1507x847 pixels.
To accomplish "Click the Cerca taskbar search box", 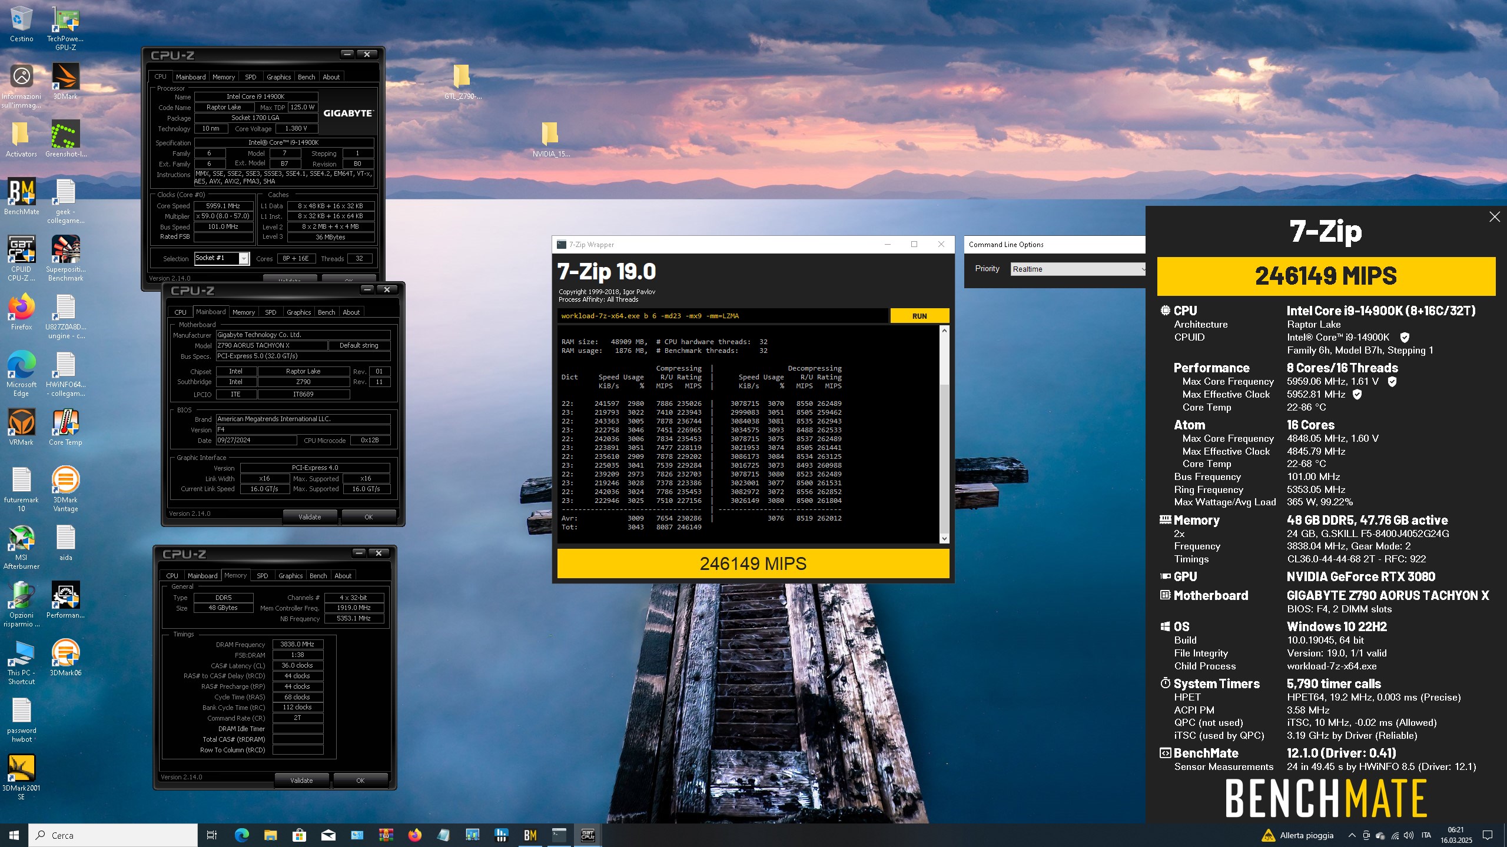I will (113, 835).
